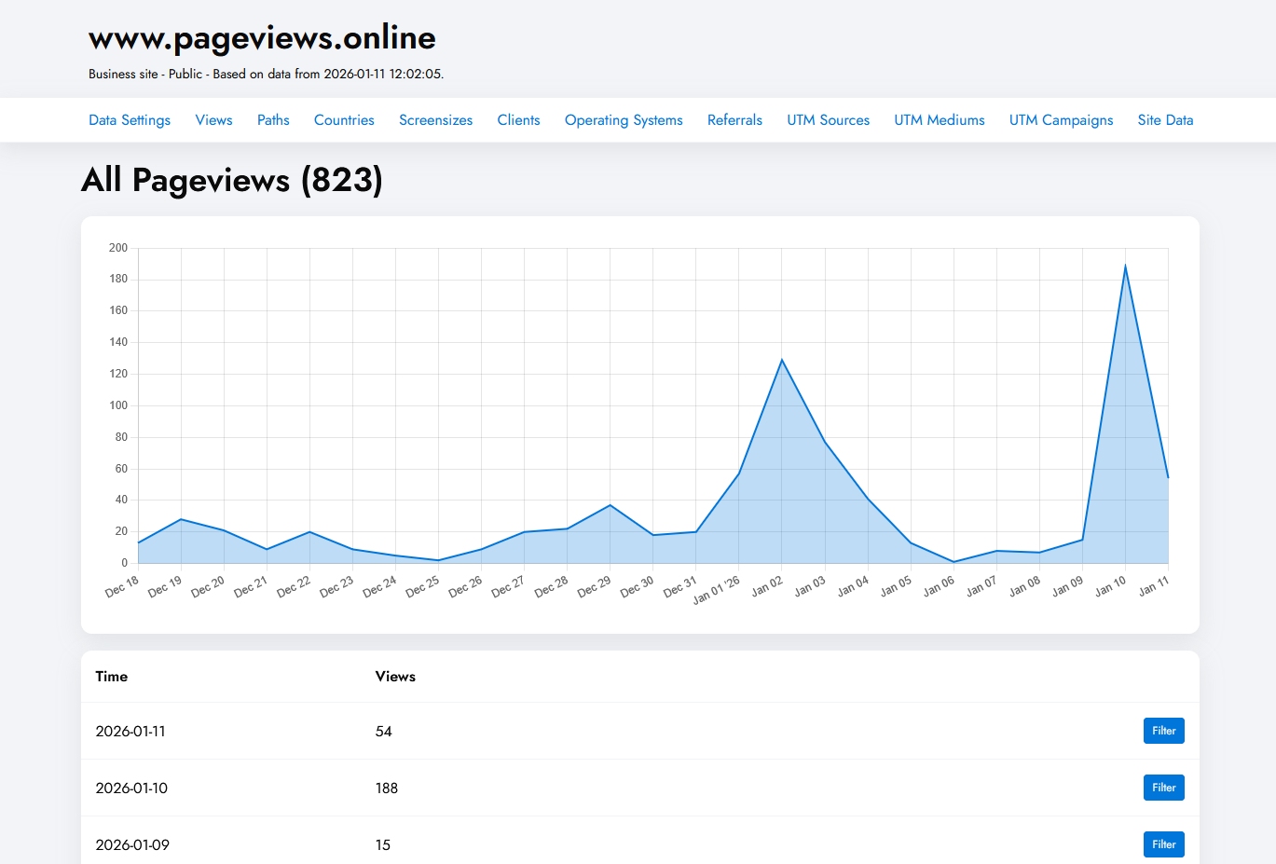Filter pageviews for 2026-01-11
The image size is (1276, 864).
(1163, 731)
